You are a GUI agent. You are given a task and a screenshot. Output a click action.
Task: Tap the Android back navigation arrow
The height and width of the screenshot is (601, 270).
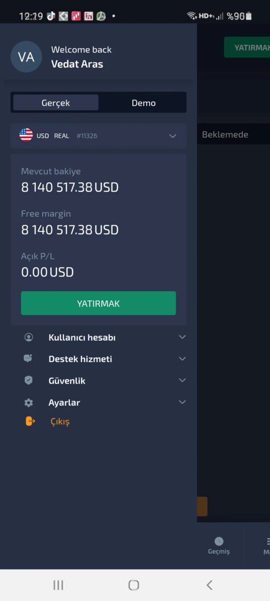click(x=209, y=585)
